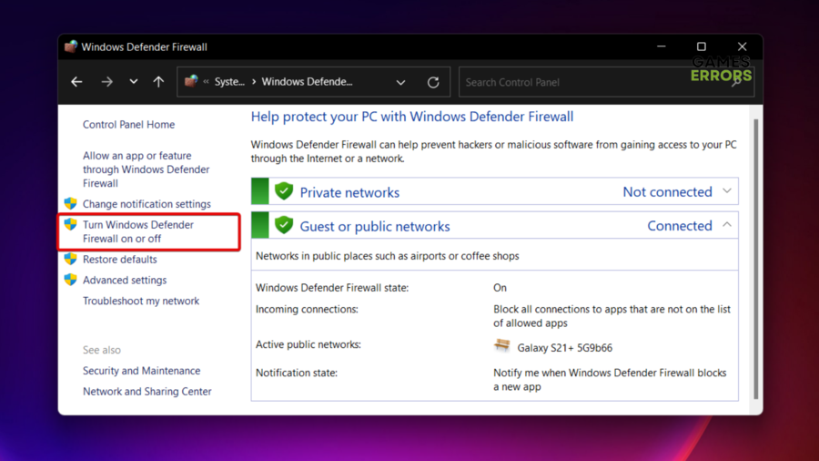Click the green shield beside Guest or public networks
The width and height of the screenshot is (819, 461).
pyautogui.click(x=284, y=226)
